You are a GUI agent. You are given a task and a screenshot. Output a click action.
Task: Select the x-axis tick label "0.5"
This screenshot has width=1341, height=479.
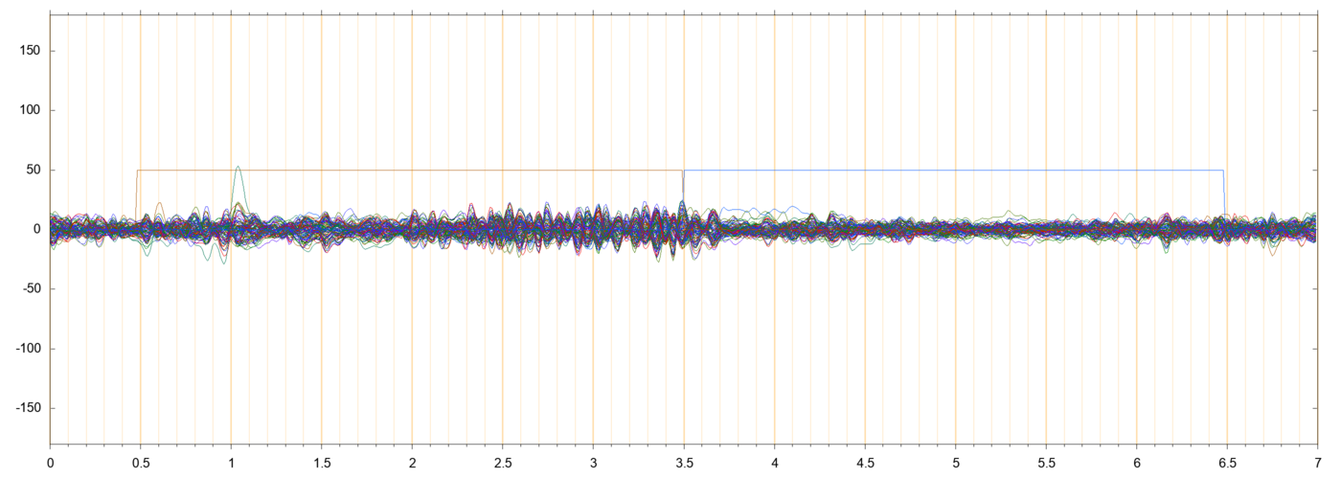click(x=140, y=461)
